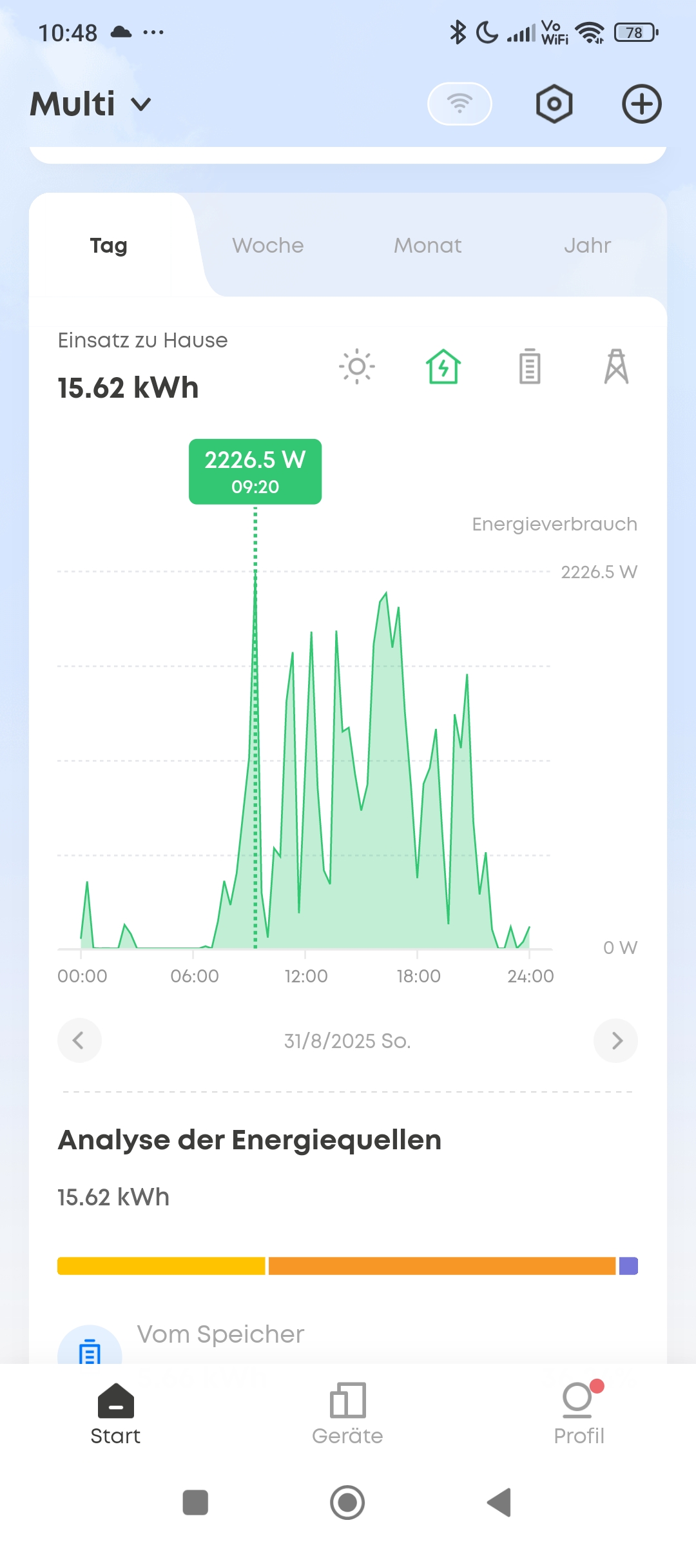Tap the Vom Speicher label
The width and height of the screenshot is (696, 1547).
pyautogui.click(x=221, y=1334)
